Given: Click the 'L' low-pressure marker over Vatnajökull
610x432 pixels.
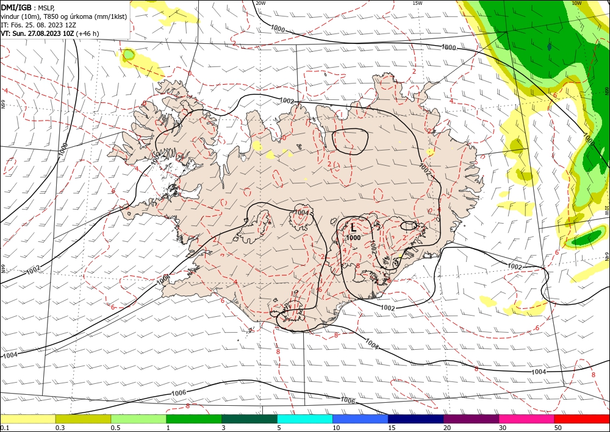Looking at the screenshot, I should point(353,227).
